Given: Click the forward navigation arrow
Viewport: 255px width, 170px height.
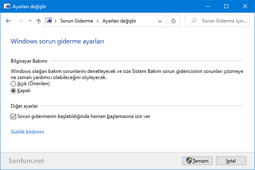Looking at the screenshot, I should coord(20,21).
